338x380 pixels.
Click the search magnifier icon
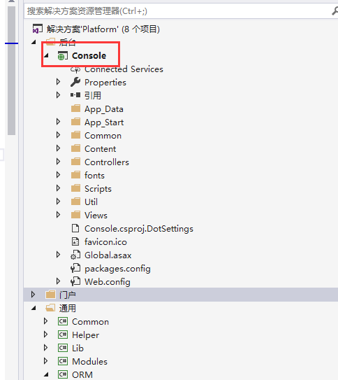[335, 11]
